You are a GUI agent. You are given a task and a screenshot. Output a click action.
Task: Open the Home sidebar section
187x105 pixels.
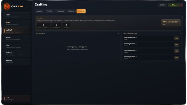(x=17, y=16)
